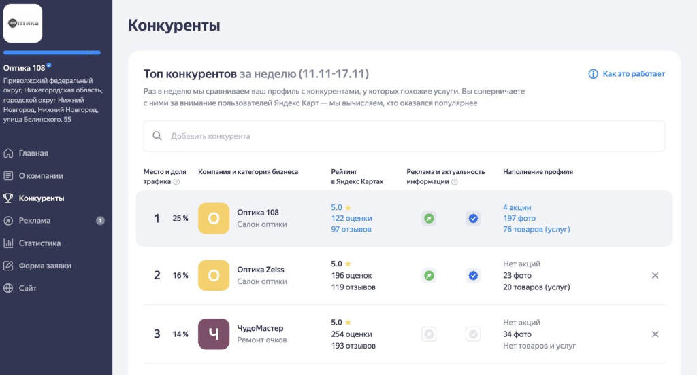Open О компании menu item

(41, 176)
